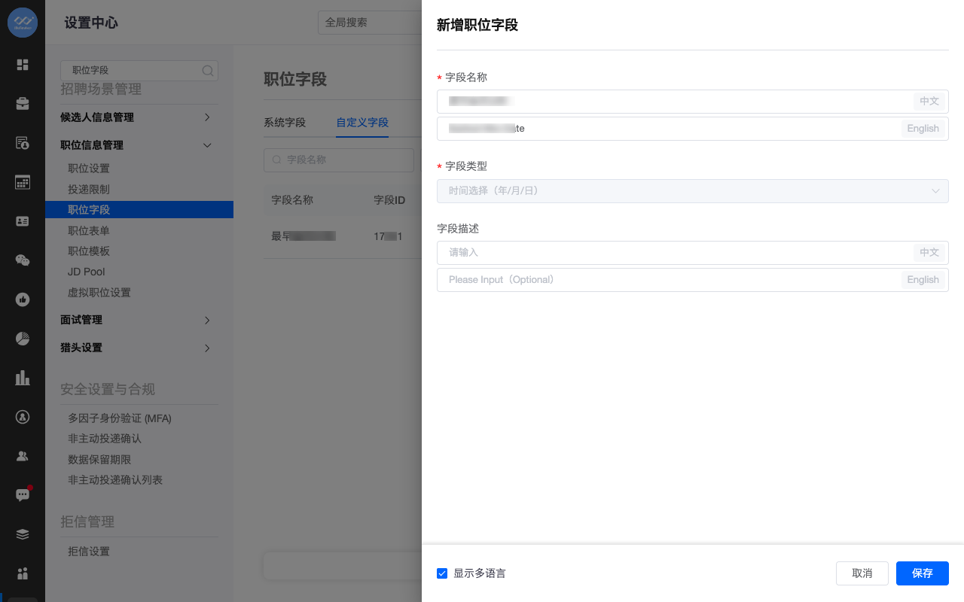The image size is (964, 602).
Task: Toggle the 显示多语言 checkbox
Action: point(442,573)
